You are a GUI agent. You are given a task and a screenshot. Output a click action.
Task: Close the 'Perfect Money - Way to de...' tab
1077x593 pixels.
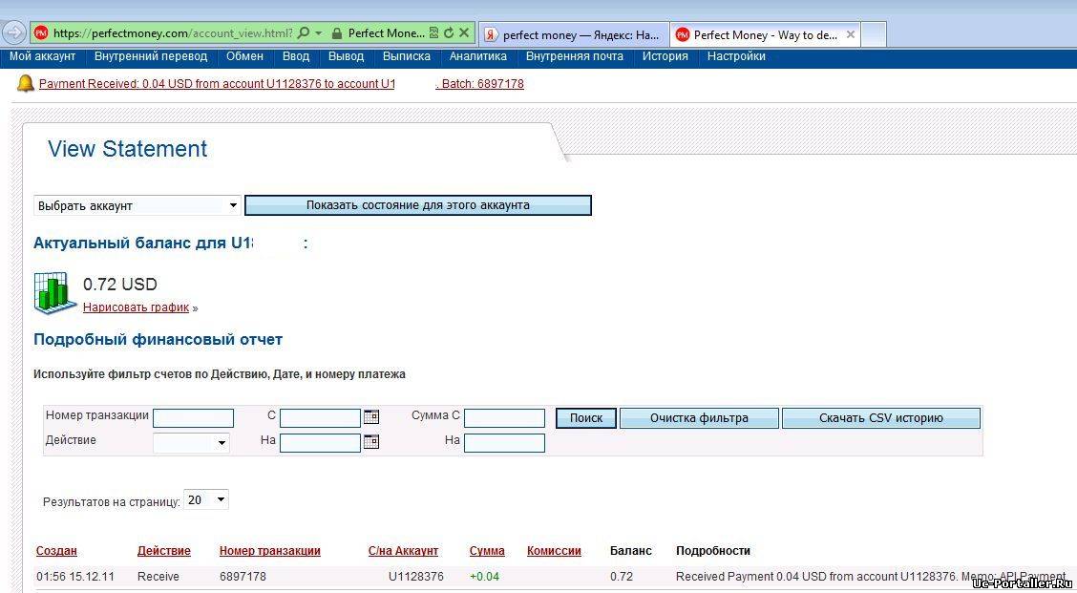[x=851, y=34]
